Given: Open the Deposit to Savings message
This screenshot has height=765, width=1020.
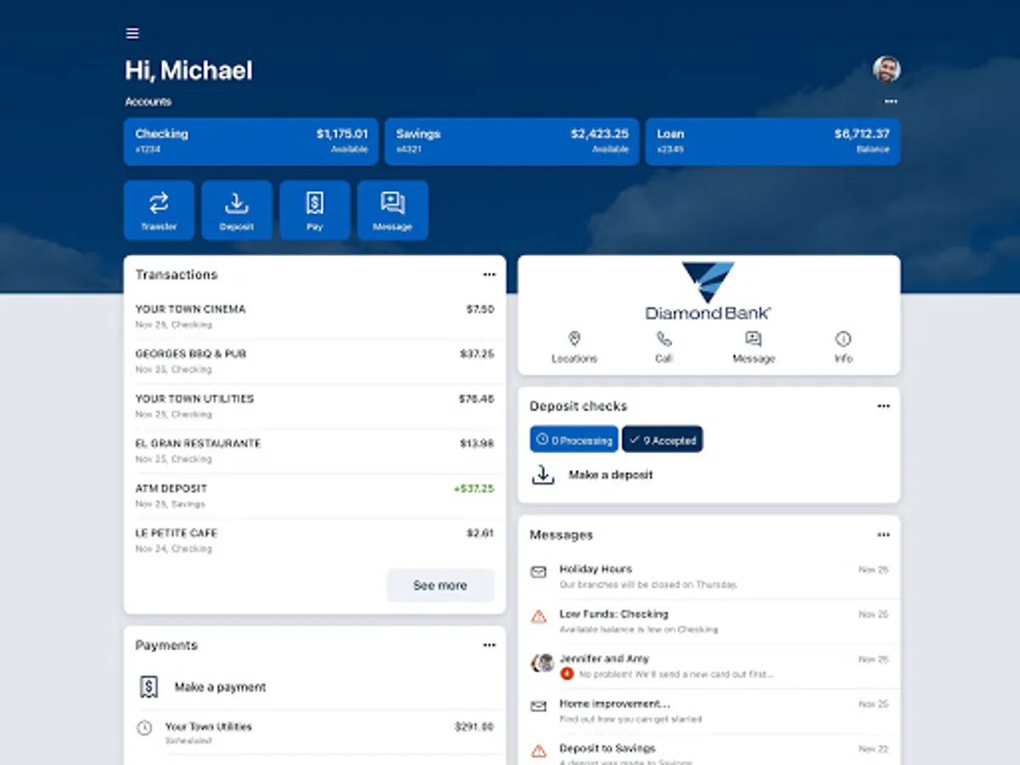Looking at the screenshot, I should (709, 750).
